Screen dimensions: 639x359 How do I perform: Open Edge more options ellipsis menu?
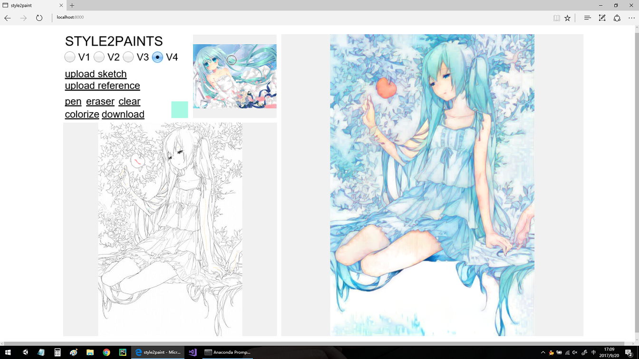631,18
